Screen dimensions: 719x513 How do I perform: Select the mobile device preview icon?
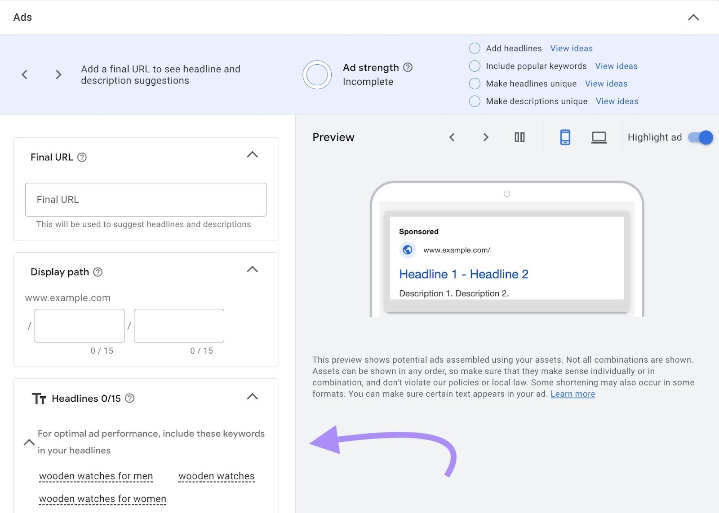coord(565,137)
